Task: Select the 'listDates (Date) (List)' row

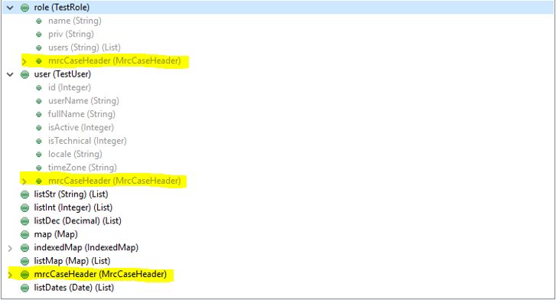Action: [x=74, y=288]
